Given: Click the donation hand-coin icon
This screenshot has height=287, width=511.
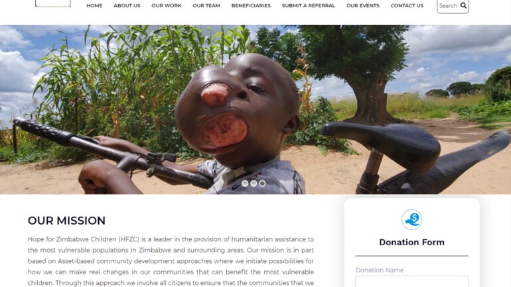Looking at the screenshot, I should click(411, 219).
